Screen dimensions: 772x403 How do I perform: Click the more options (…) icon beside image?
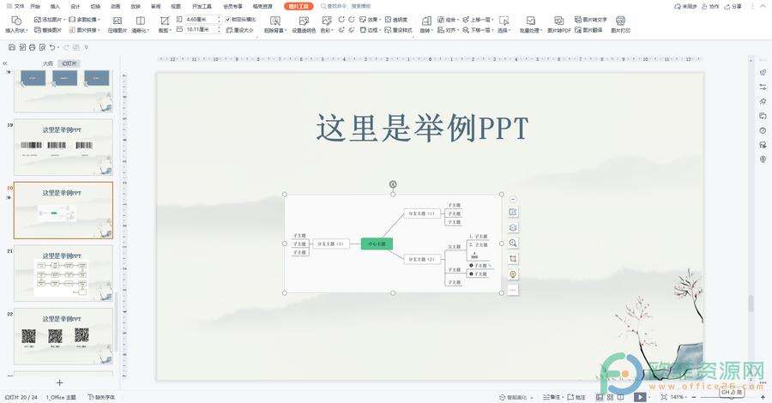pos(513,290)
